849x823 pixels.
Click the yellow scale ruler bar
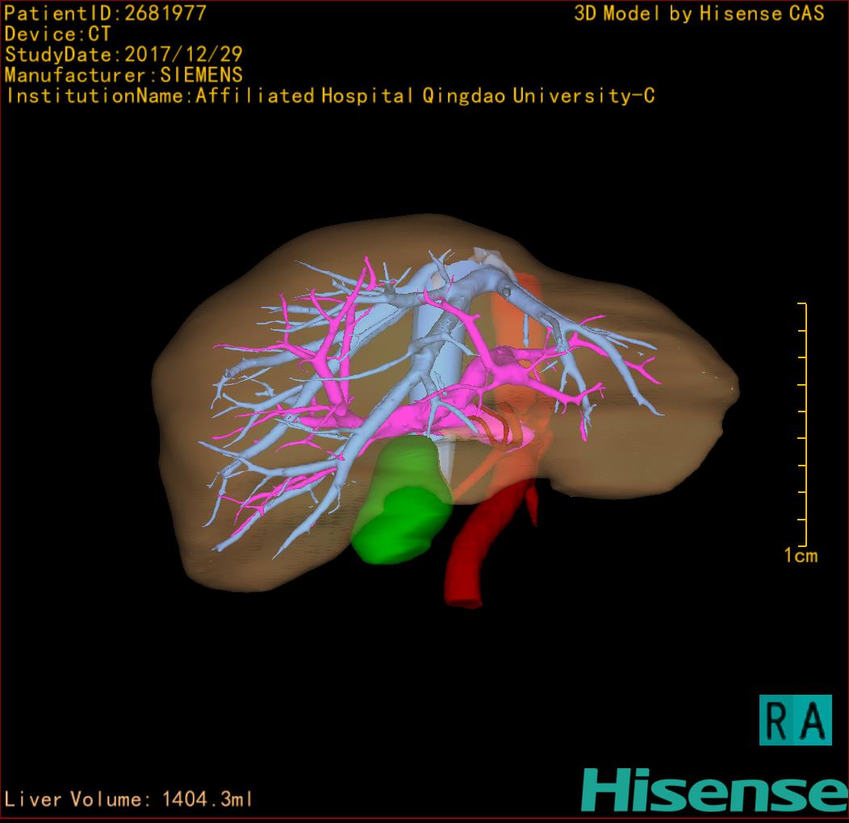[x=803, y=424]
